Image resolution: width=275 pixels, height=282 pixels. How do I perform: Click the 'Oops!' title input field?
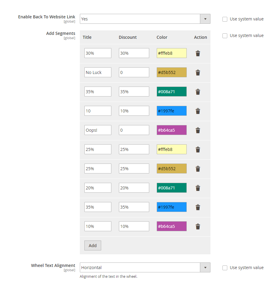click(x=98, y=130)
